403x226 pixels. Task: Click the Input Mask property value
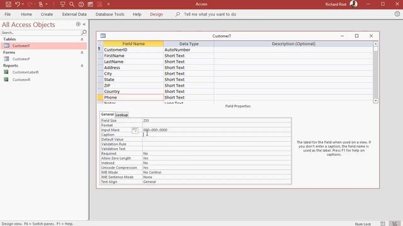pyautogui.click(x=217, y=130)
